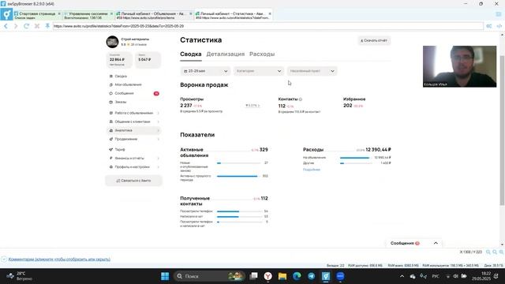Click the browser Forward arrow
Viewport: 505px width, 284px height.
pyautogui.click(x=16, y=26)
